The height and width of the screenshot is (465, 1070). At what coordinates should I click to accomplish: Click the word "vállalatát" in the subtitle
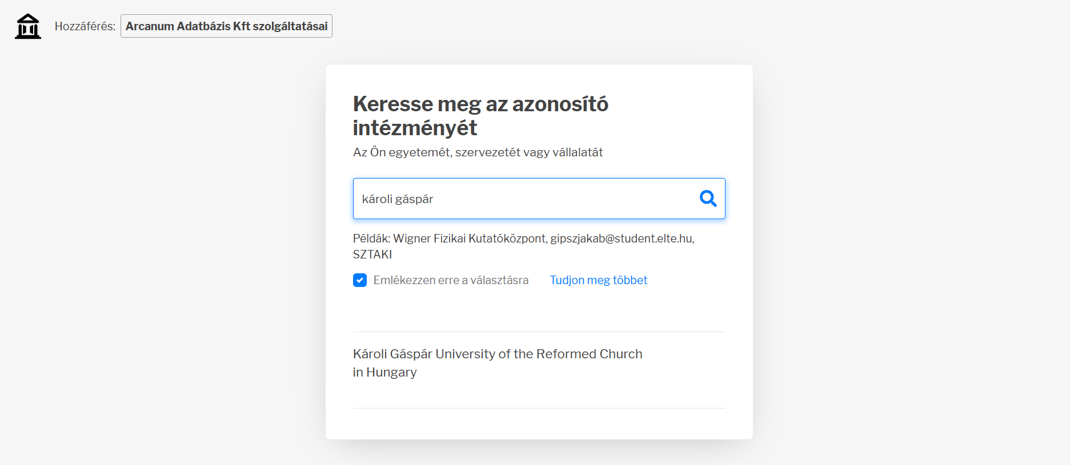(577, 152)
